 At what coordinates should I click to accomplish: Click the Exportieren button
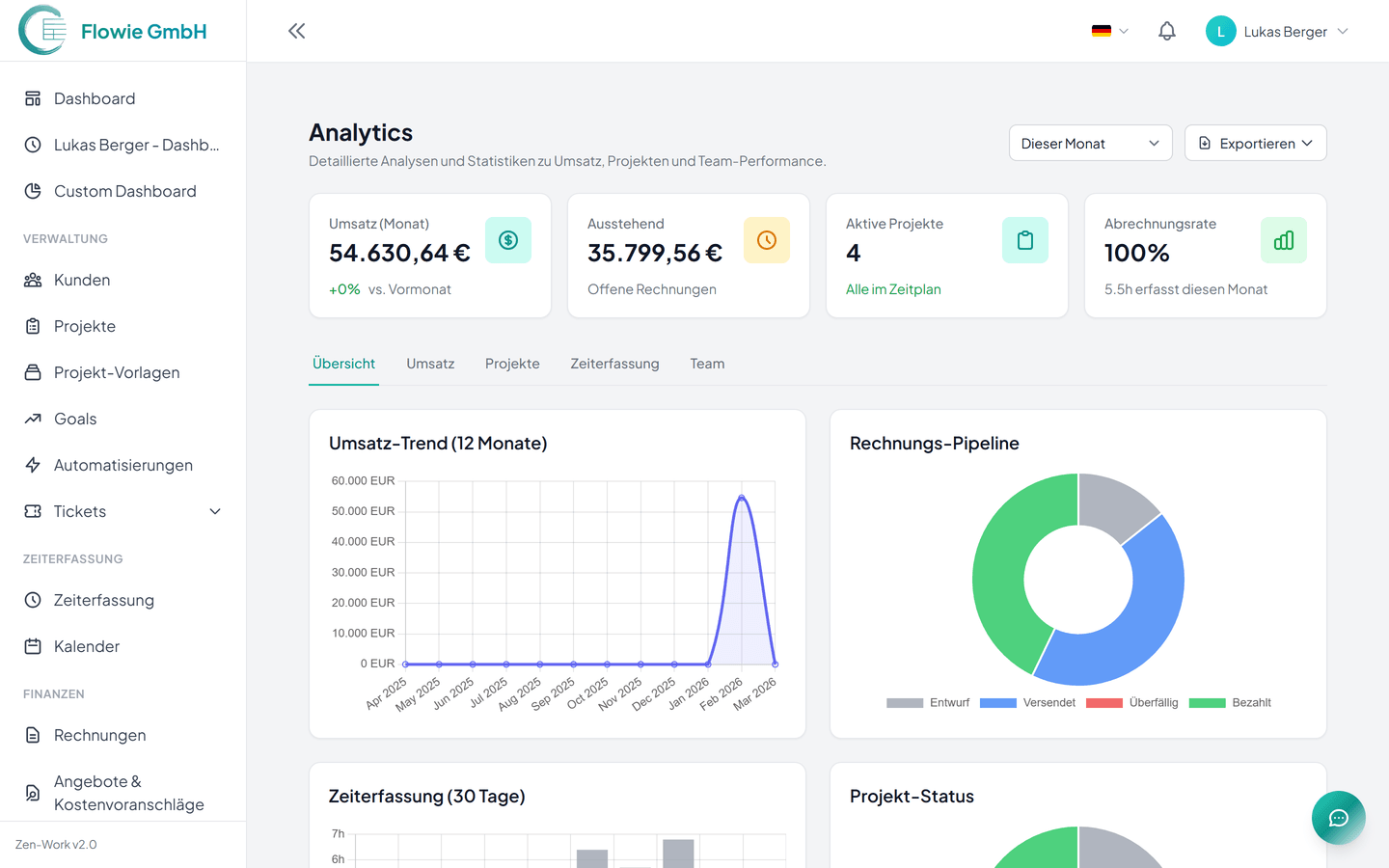(x=1255, y=143)
